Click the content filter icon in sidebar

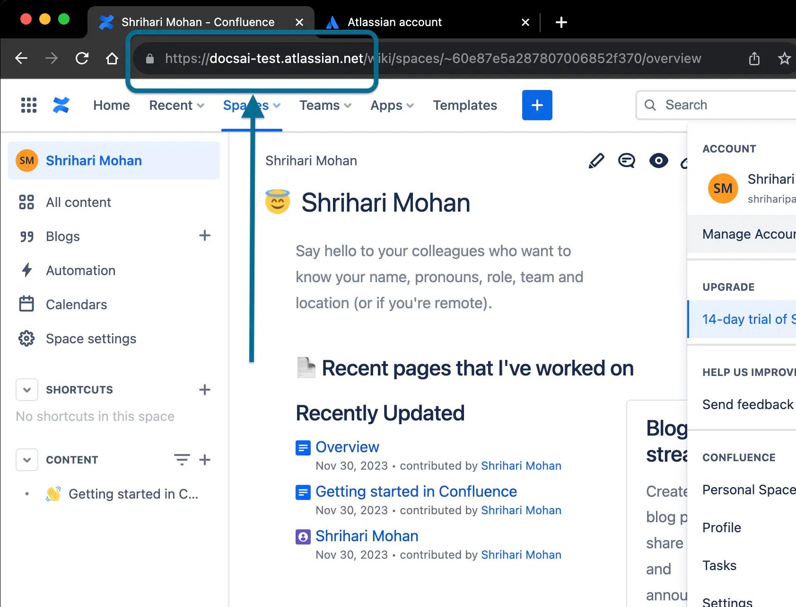[x=182, y=460]
